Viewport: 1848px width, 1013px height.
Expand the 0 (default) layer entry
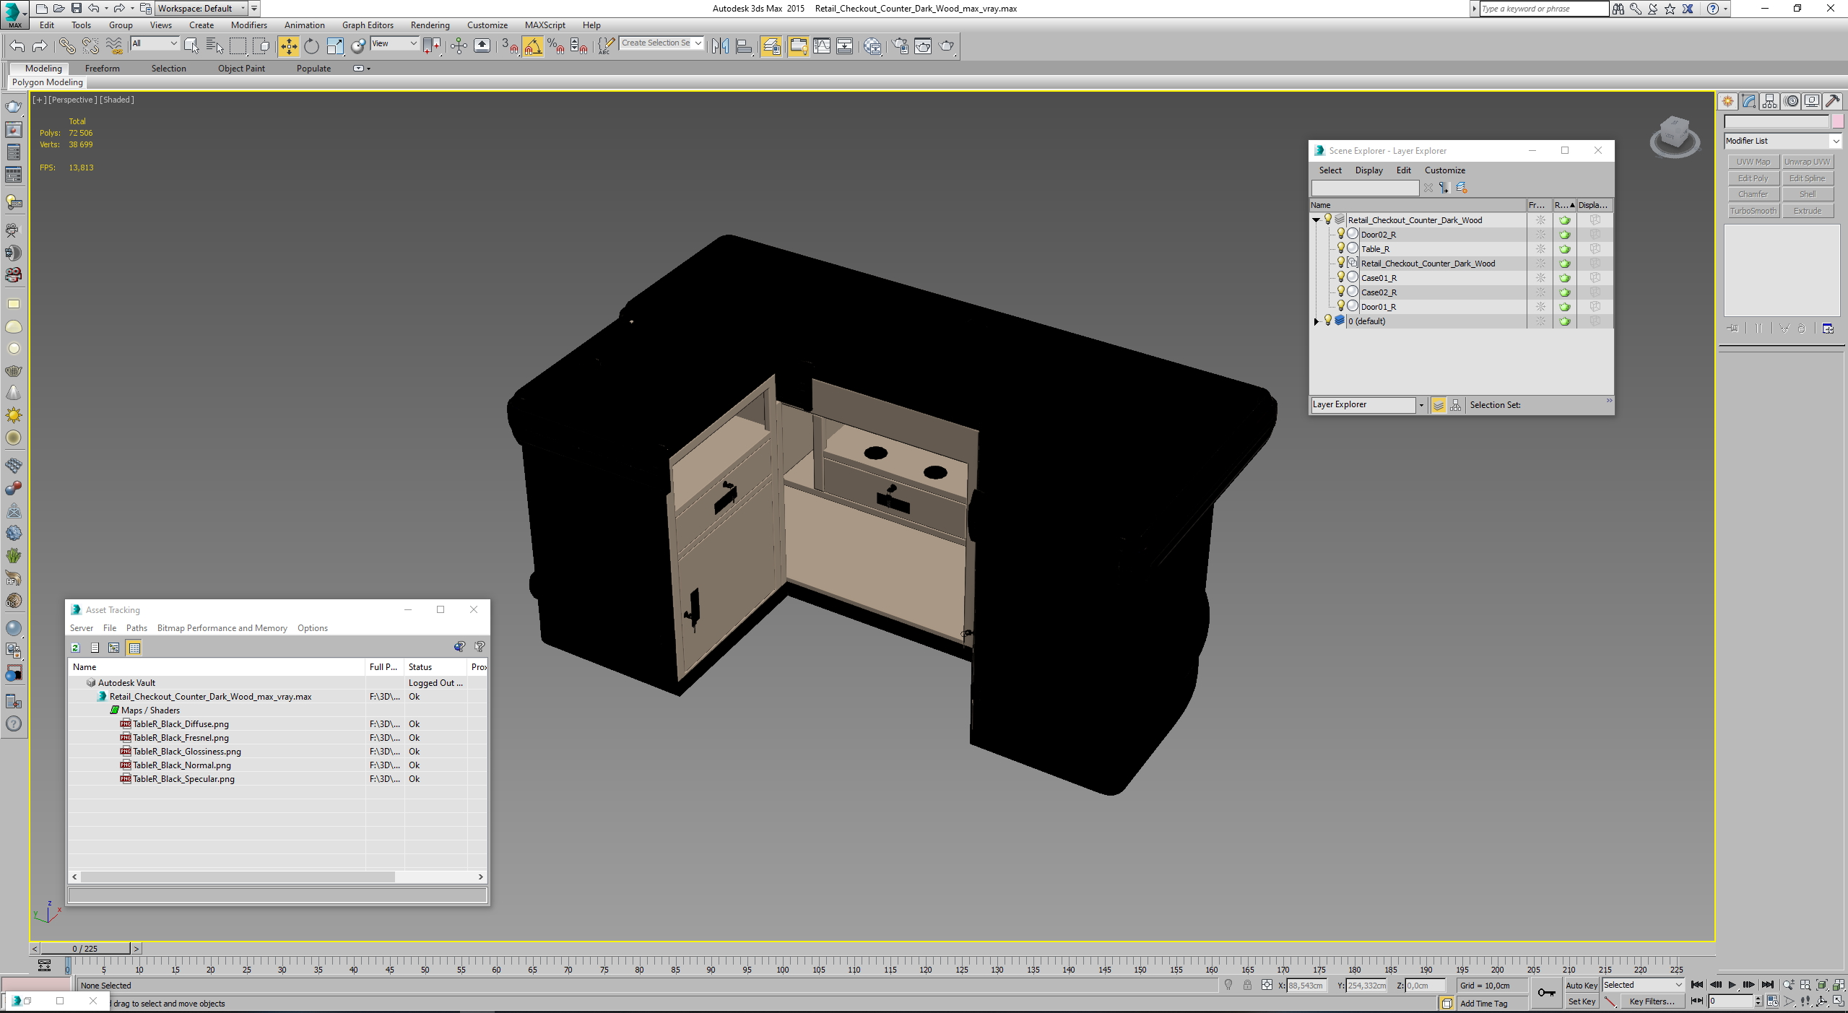[x=1316, y=321]
